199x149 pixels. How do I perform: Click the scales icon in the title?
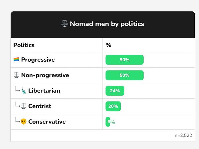tap(65, 24)
